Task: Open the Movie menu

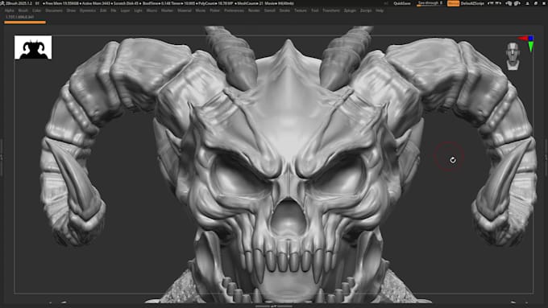Action: point(201,10)
